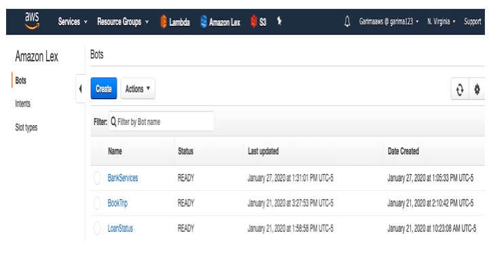
Task: Click the READY status of LoanStatus
Action: [186, 228]
